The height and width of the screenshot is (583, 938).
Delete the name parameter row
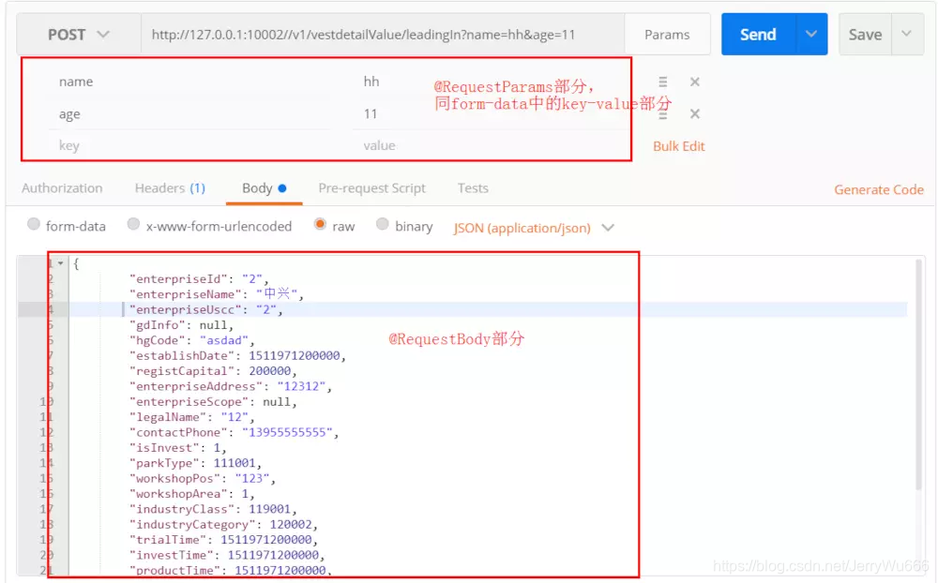(x=694, y=82)
